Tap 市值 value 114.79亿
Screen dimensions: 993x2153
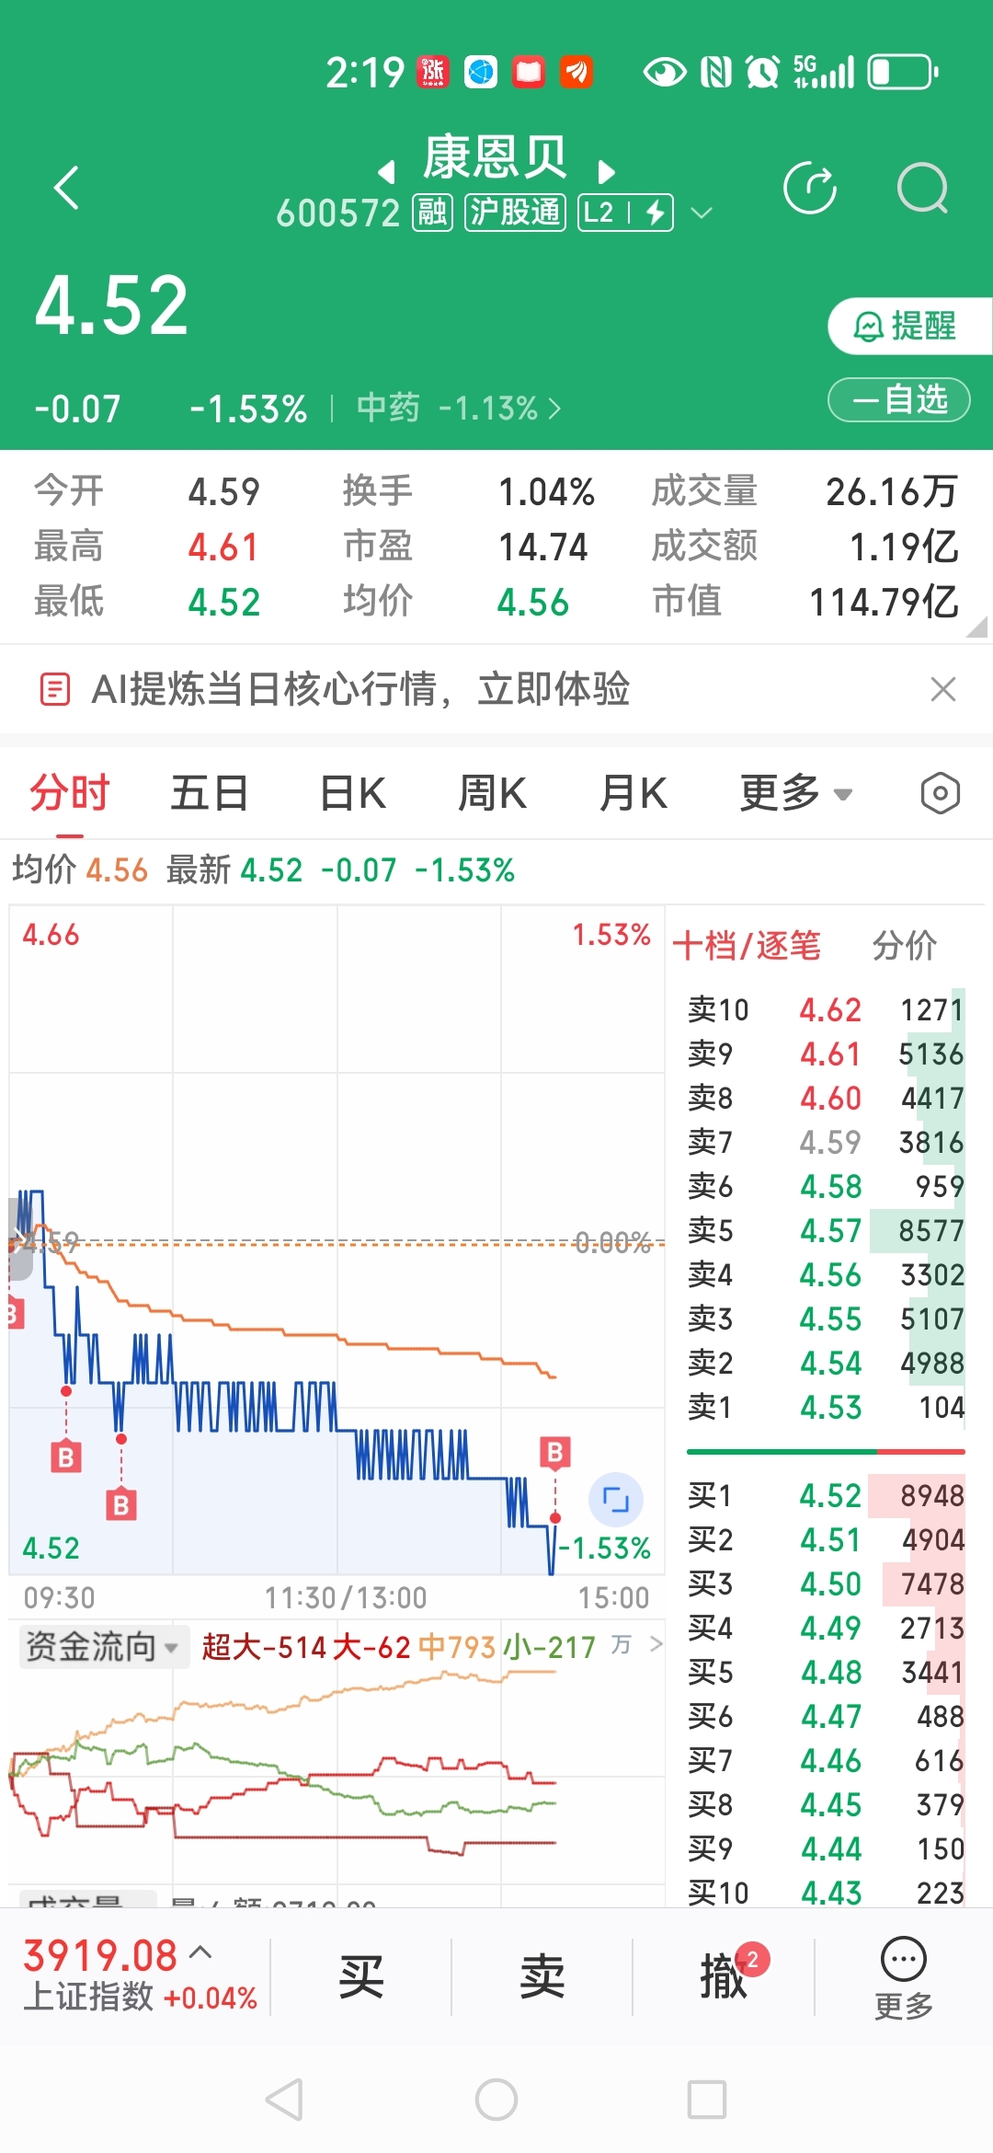884,602
